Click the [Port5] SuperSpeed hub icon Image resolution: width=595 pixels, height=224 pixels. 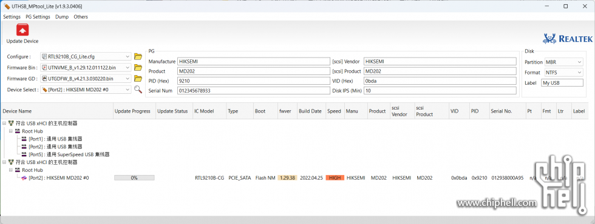(24, 154)
